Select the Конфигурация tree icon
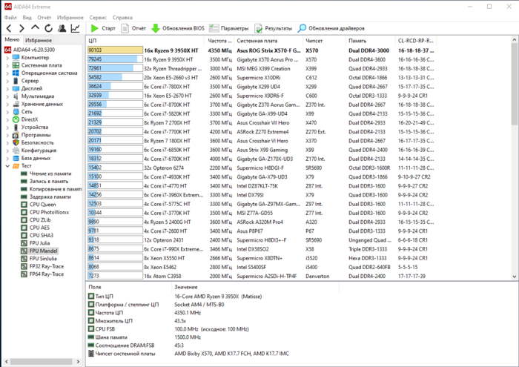 coord(16,151)
